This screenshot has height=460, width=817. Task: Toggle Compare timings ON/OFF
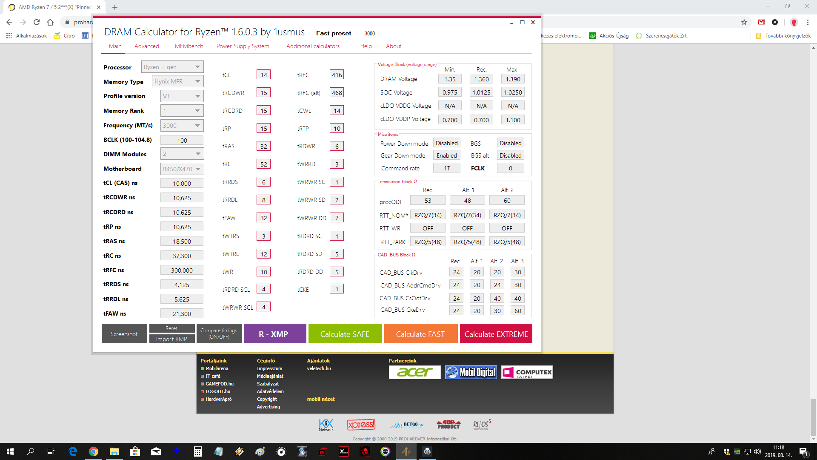point(219,333)
